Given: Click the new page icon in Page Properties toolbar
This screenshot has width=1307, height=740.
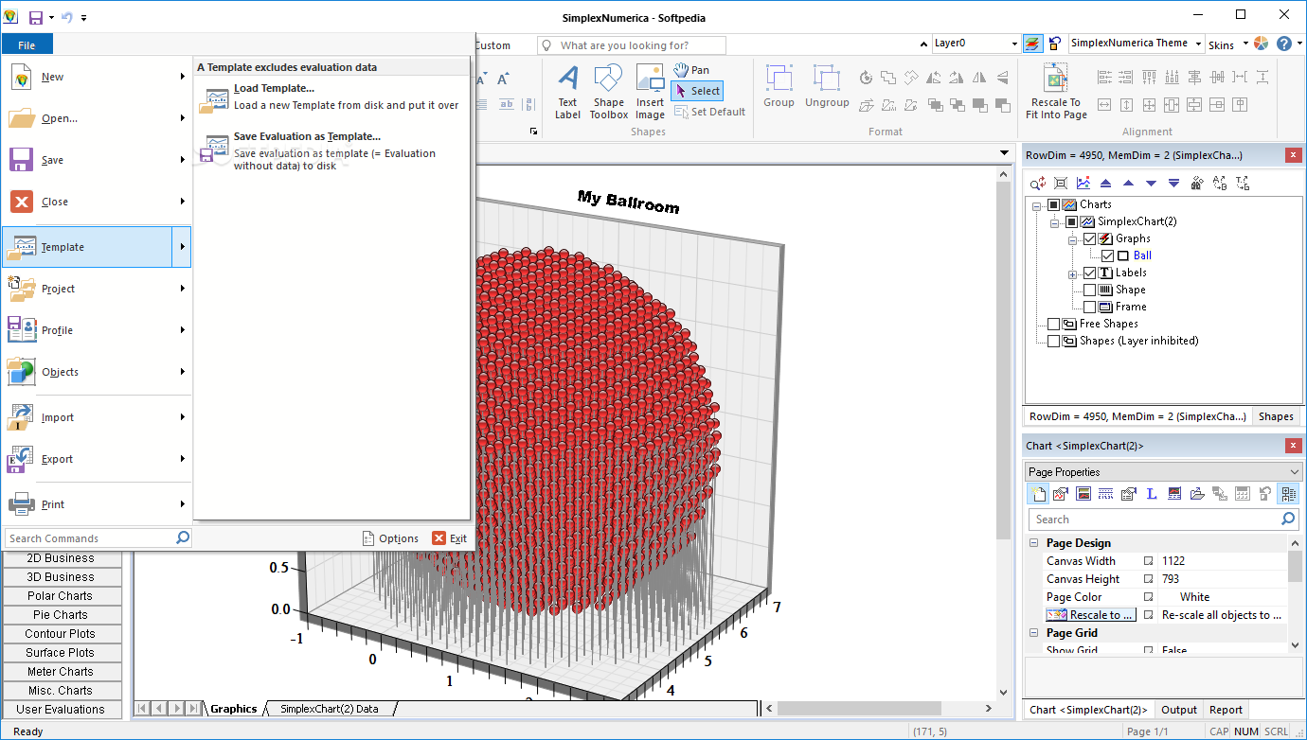Looking at the screenshot, I should tap(1039, 493).
